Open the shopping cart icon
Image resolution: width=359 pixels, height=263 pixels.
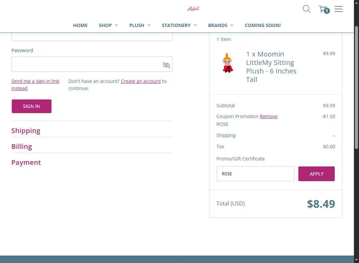pos(324,9)
